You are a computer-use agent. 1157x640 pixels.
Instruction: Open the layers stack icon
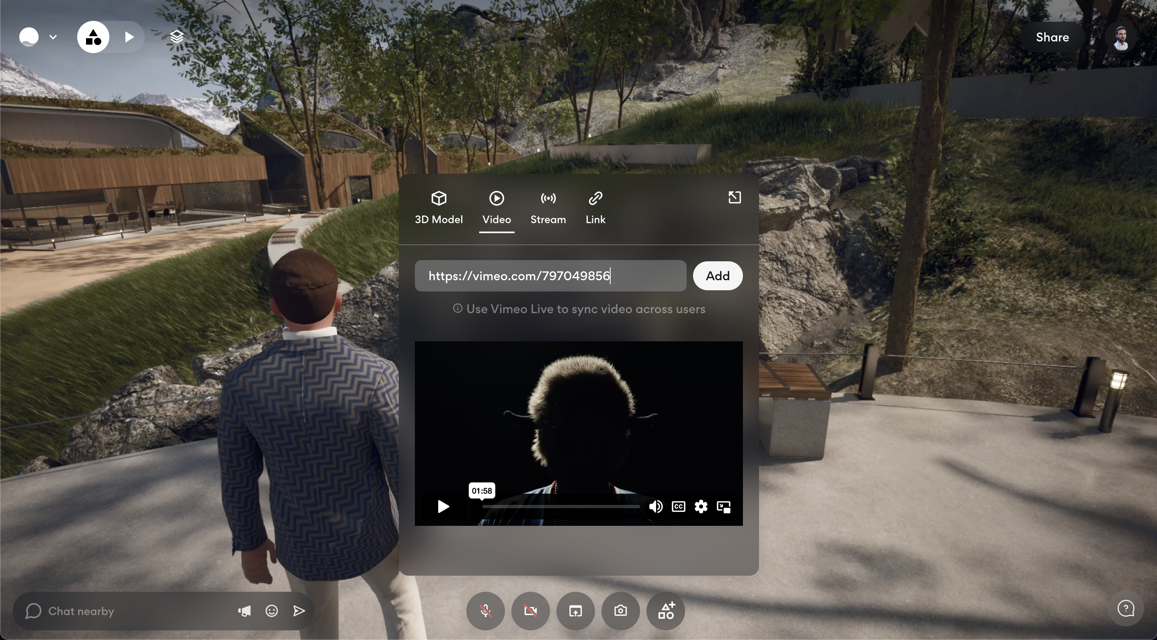[176, 37]
